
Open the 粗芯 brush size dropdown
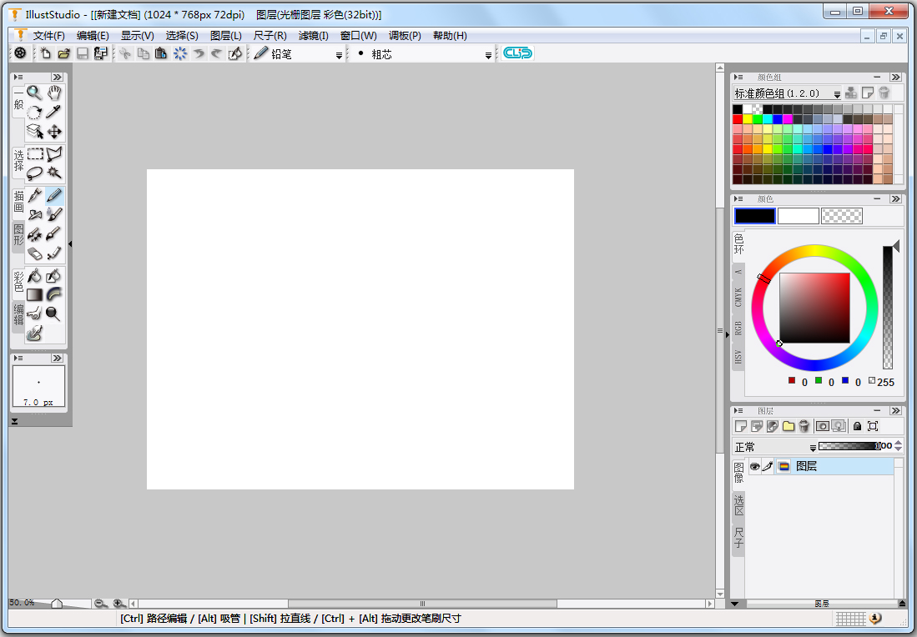pos(489,55)
